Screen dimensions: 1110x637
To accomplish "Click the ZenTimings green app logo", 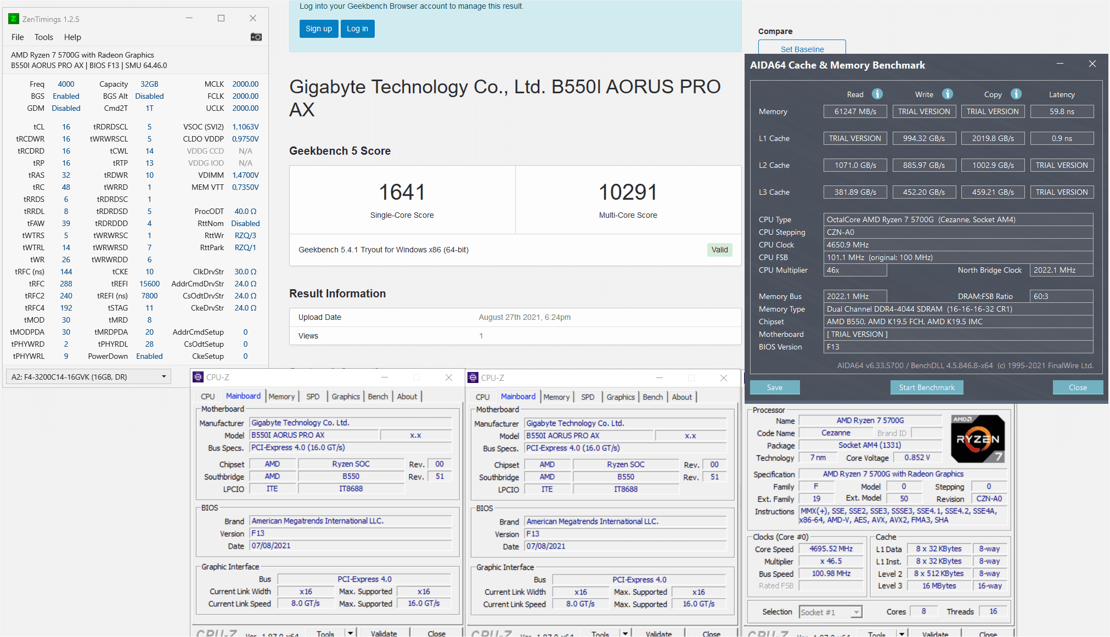I will 14,19.
